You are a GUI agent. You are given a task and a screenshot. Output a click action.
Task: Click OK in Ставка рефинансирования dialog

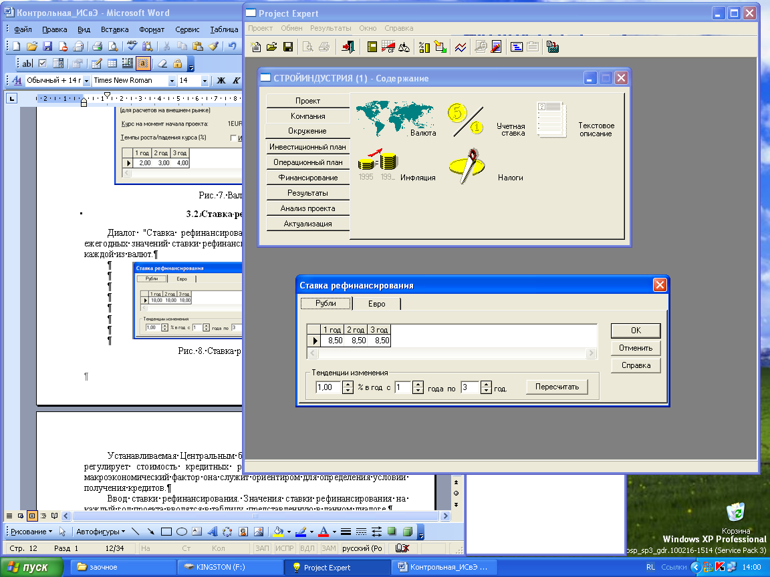point(636,331)
